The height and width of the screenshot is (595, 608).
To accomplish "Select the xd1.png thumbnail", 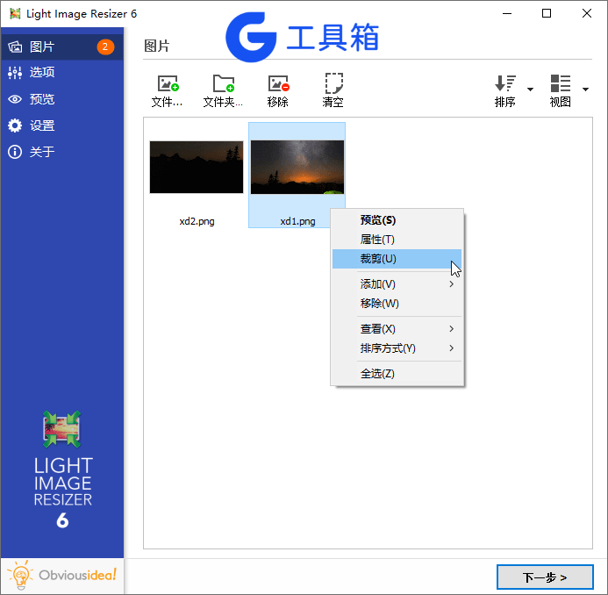I will pos(297,167).
